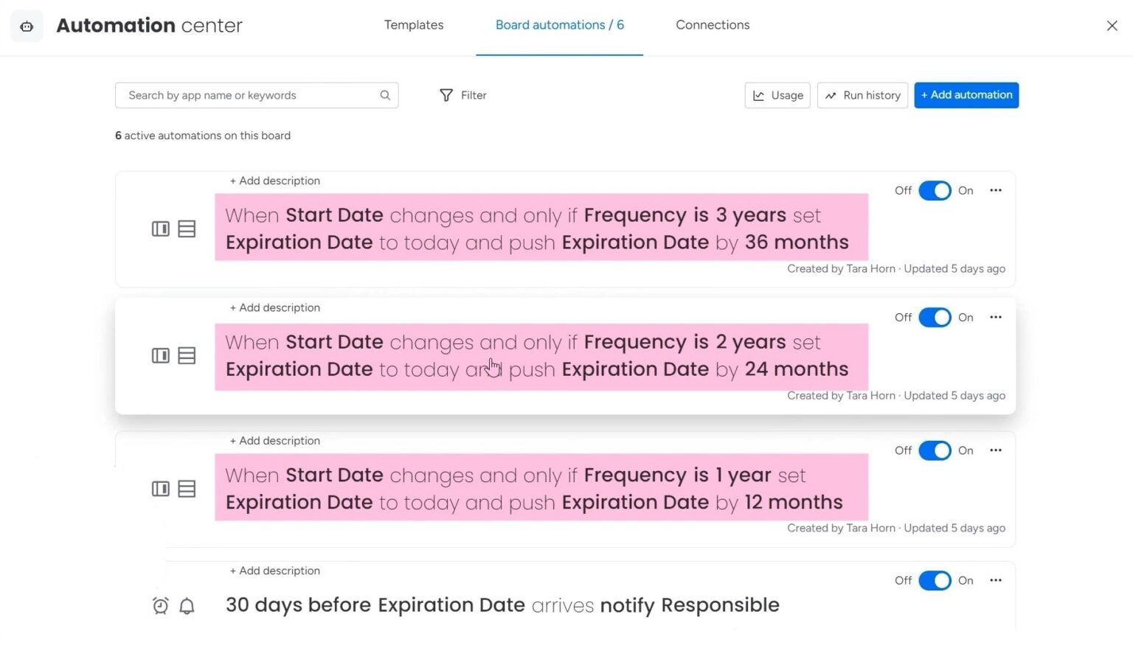Image resolution: width=1133 pixels, height=645 pixels.
Task: Click inside the search automations field
Action: [x=251, y=95]
